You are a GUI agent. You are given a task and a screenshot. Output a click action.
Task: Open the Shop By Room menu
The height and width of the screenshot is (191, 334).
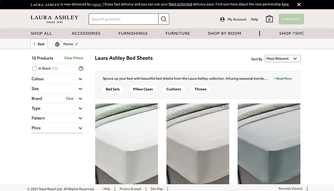click(225, 33)
